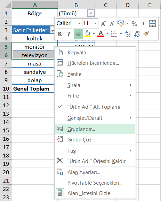Open Hücreleri Biçimlendir dialog
This screenshot has height=201, width=161.
(95, 63)
